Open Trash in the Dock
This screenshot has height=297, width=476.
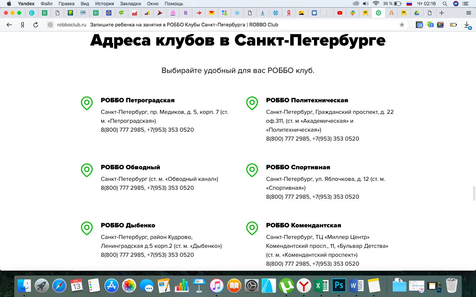pyautogui.click(x=452, y=285)
